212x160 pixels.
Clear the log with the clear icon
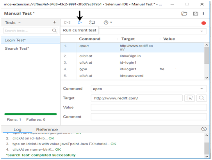point(204,129)
